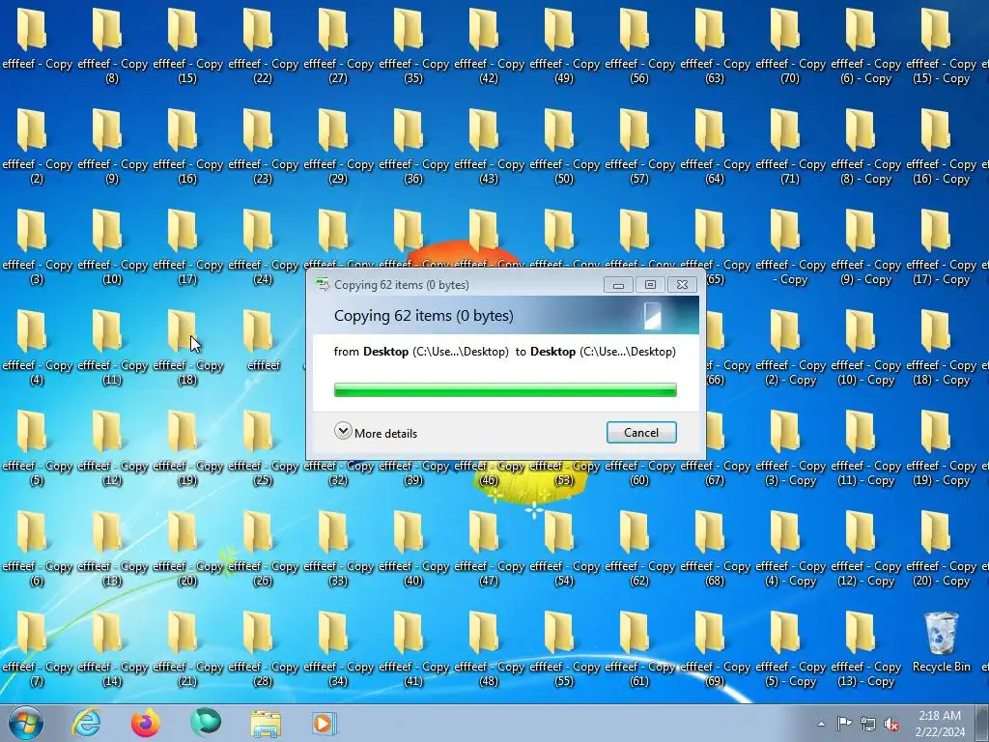Select folder 'effeef - Copy (23)'
This screenshot has width=989, height=742.
click(263, 147)
